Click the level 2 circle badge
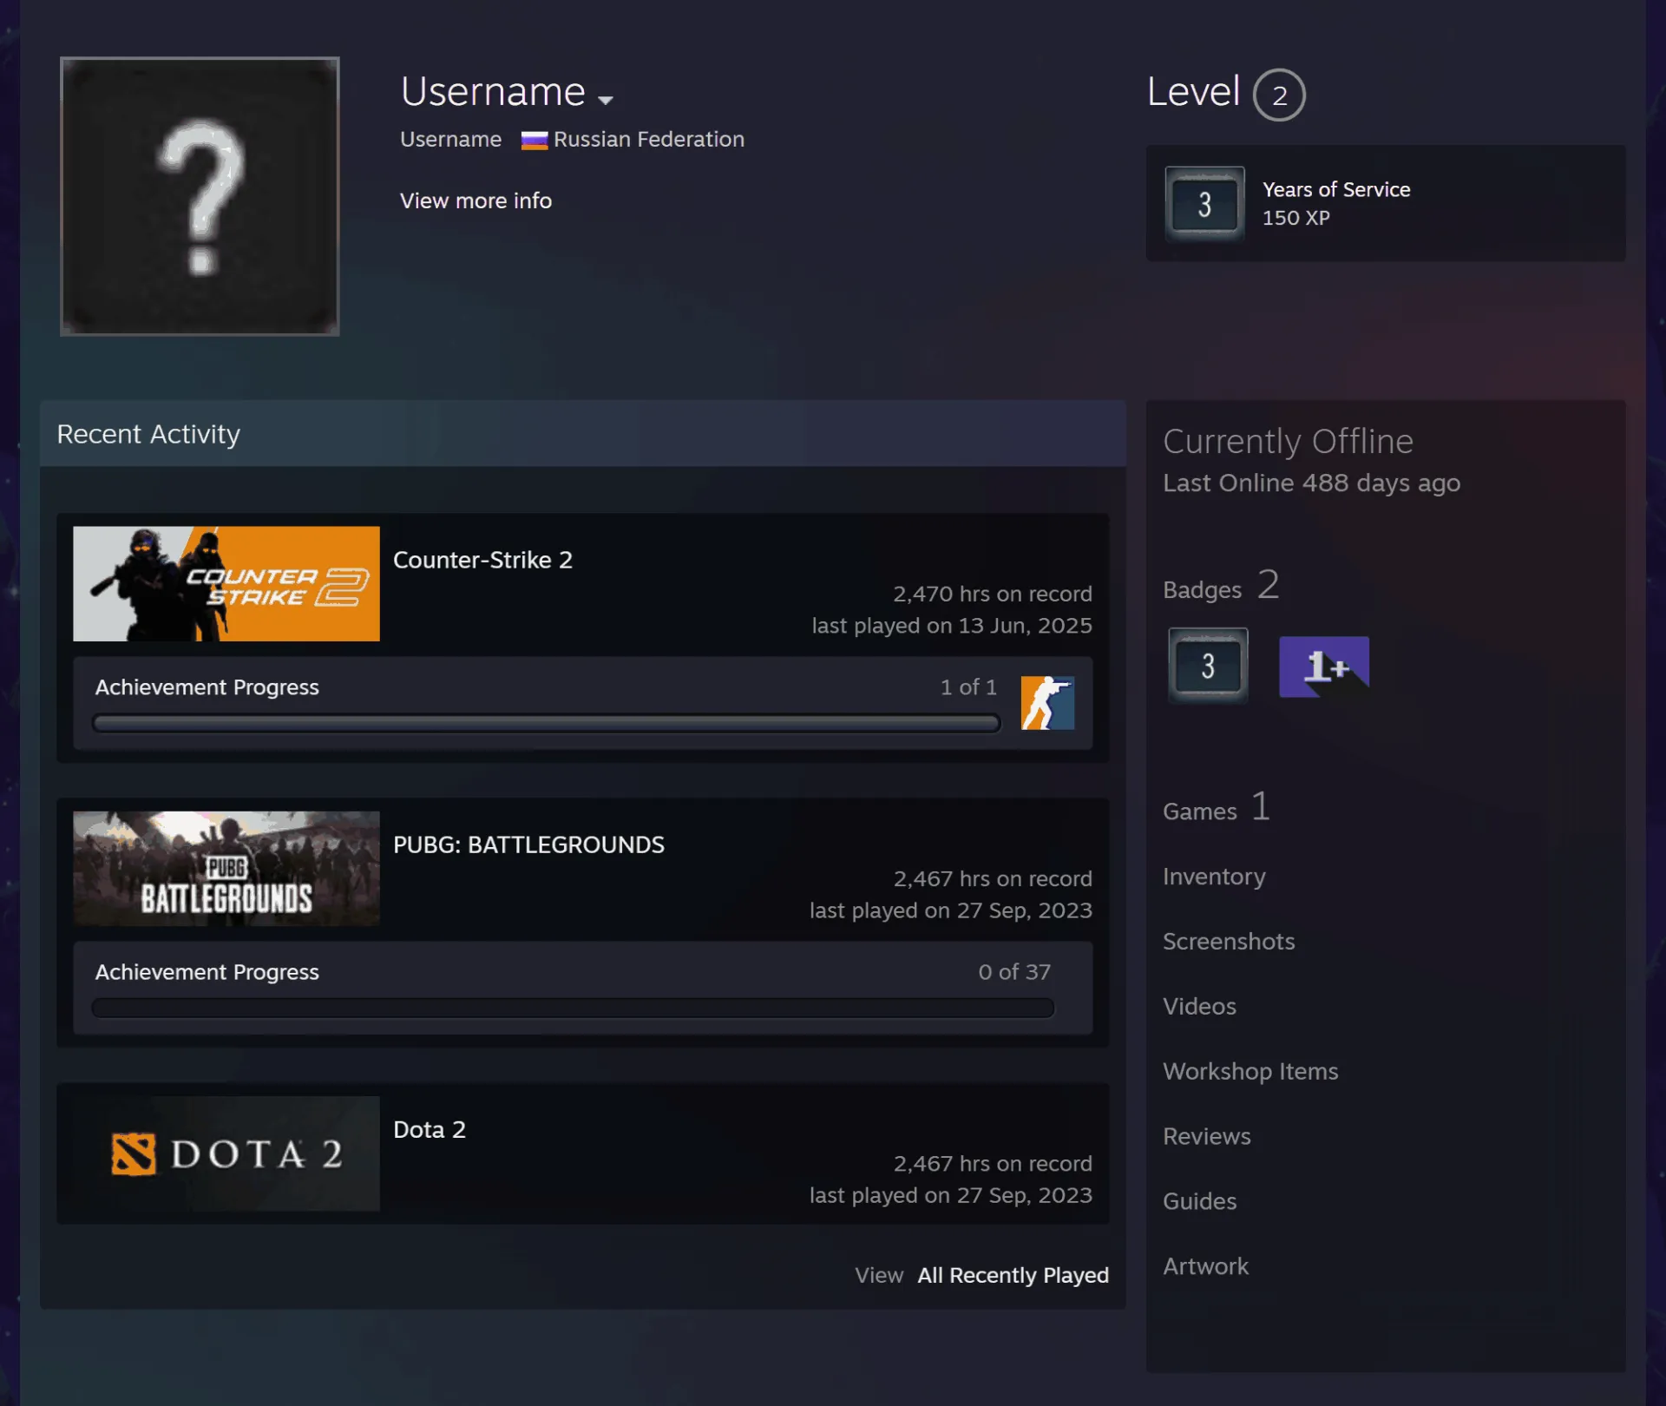This screenshot has height=1406, width=1666. tap(1279, 95)
